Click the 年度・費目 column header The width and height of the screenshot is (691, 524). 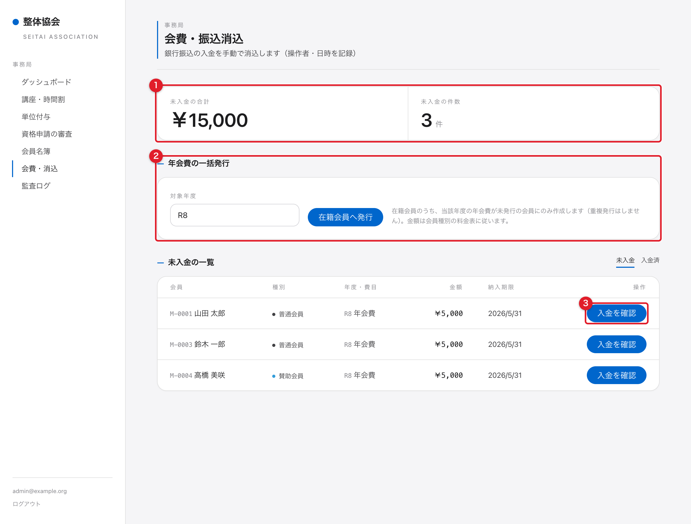pyautogui.click(x=360, y=287)
